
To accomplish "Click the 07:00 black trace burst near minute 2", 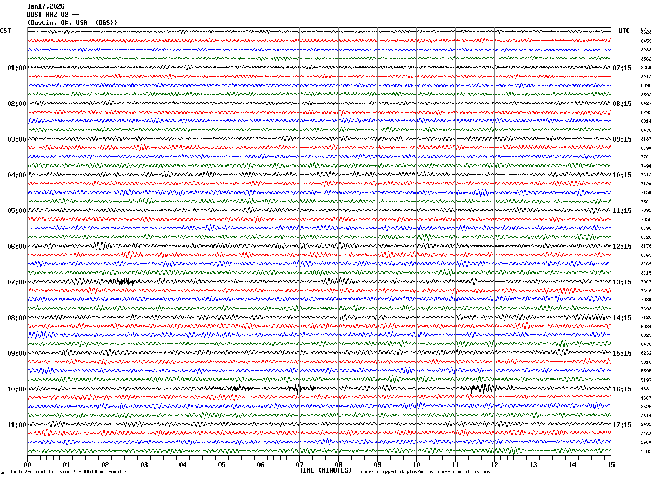I will click(124, 282).
